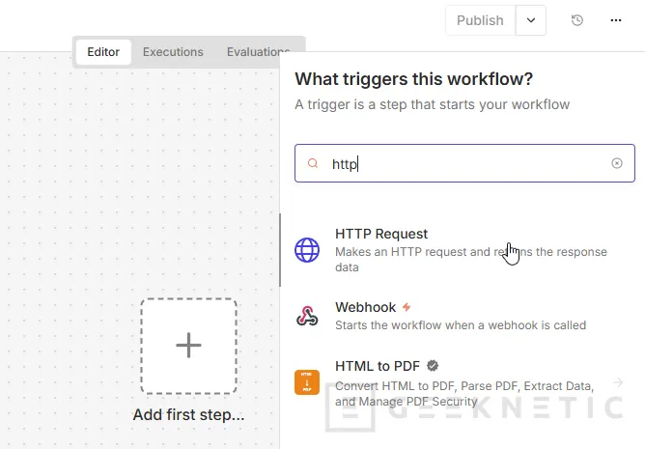Image resolution: width=645 pixels, height=449 pixels.
Task: Open the workflow history clock icon
Action: [x=577, y=20]
